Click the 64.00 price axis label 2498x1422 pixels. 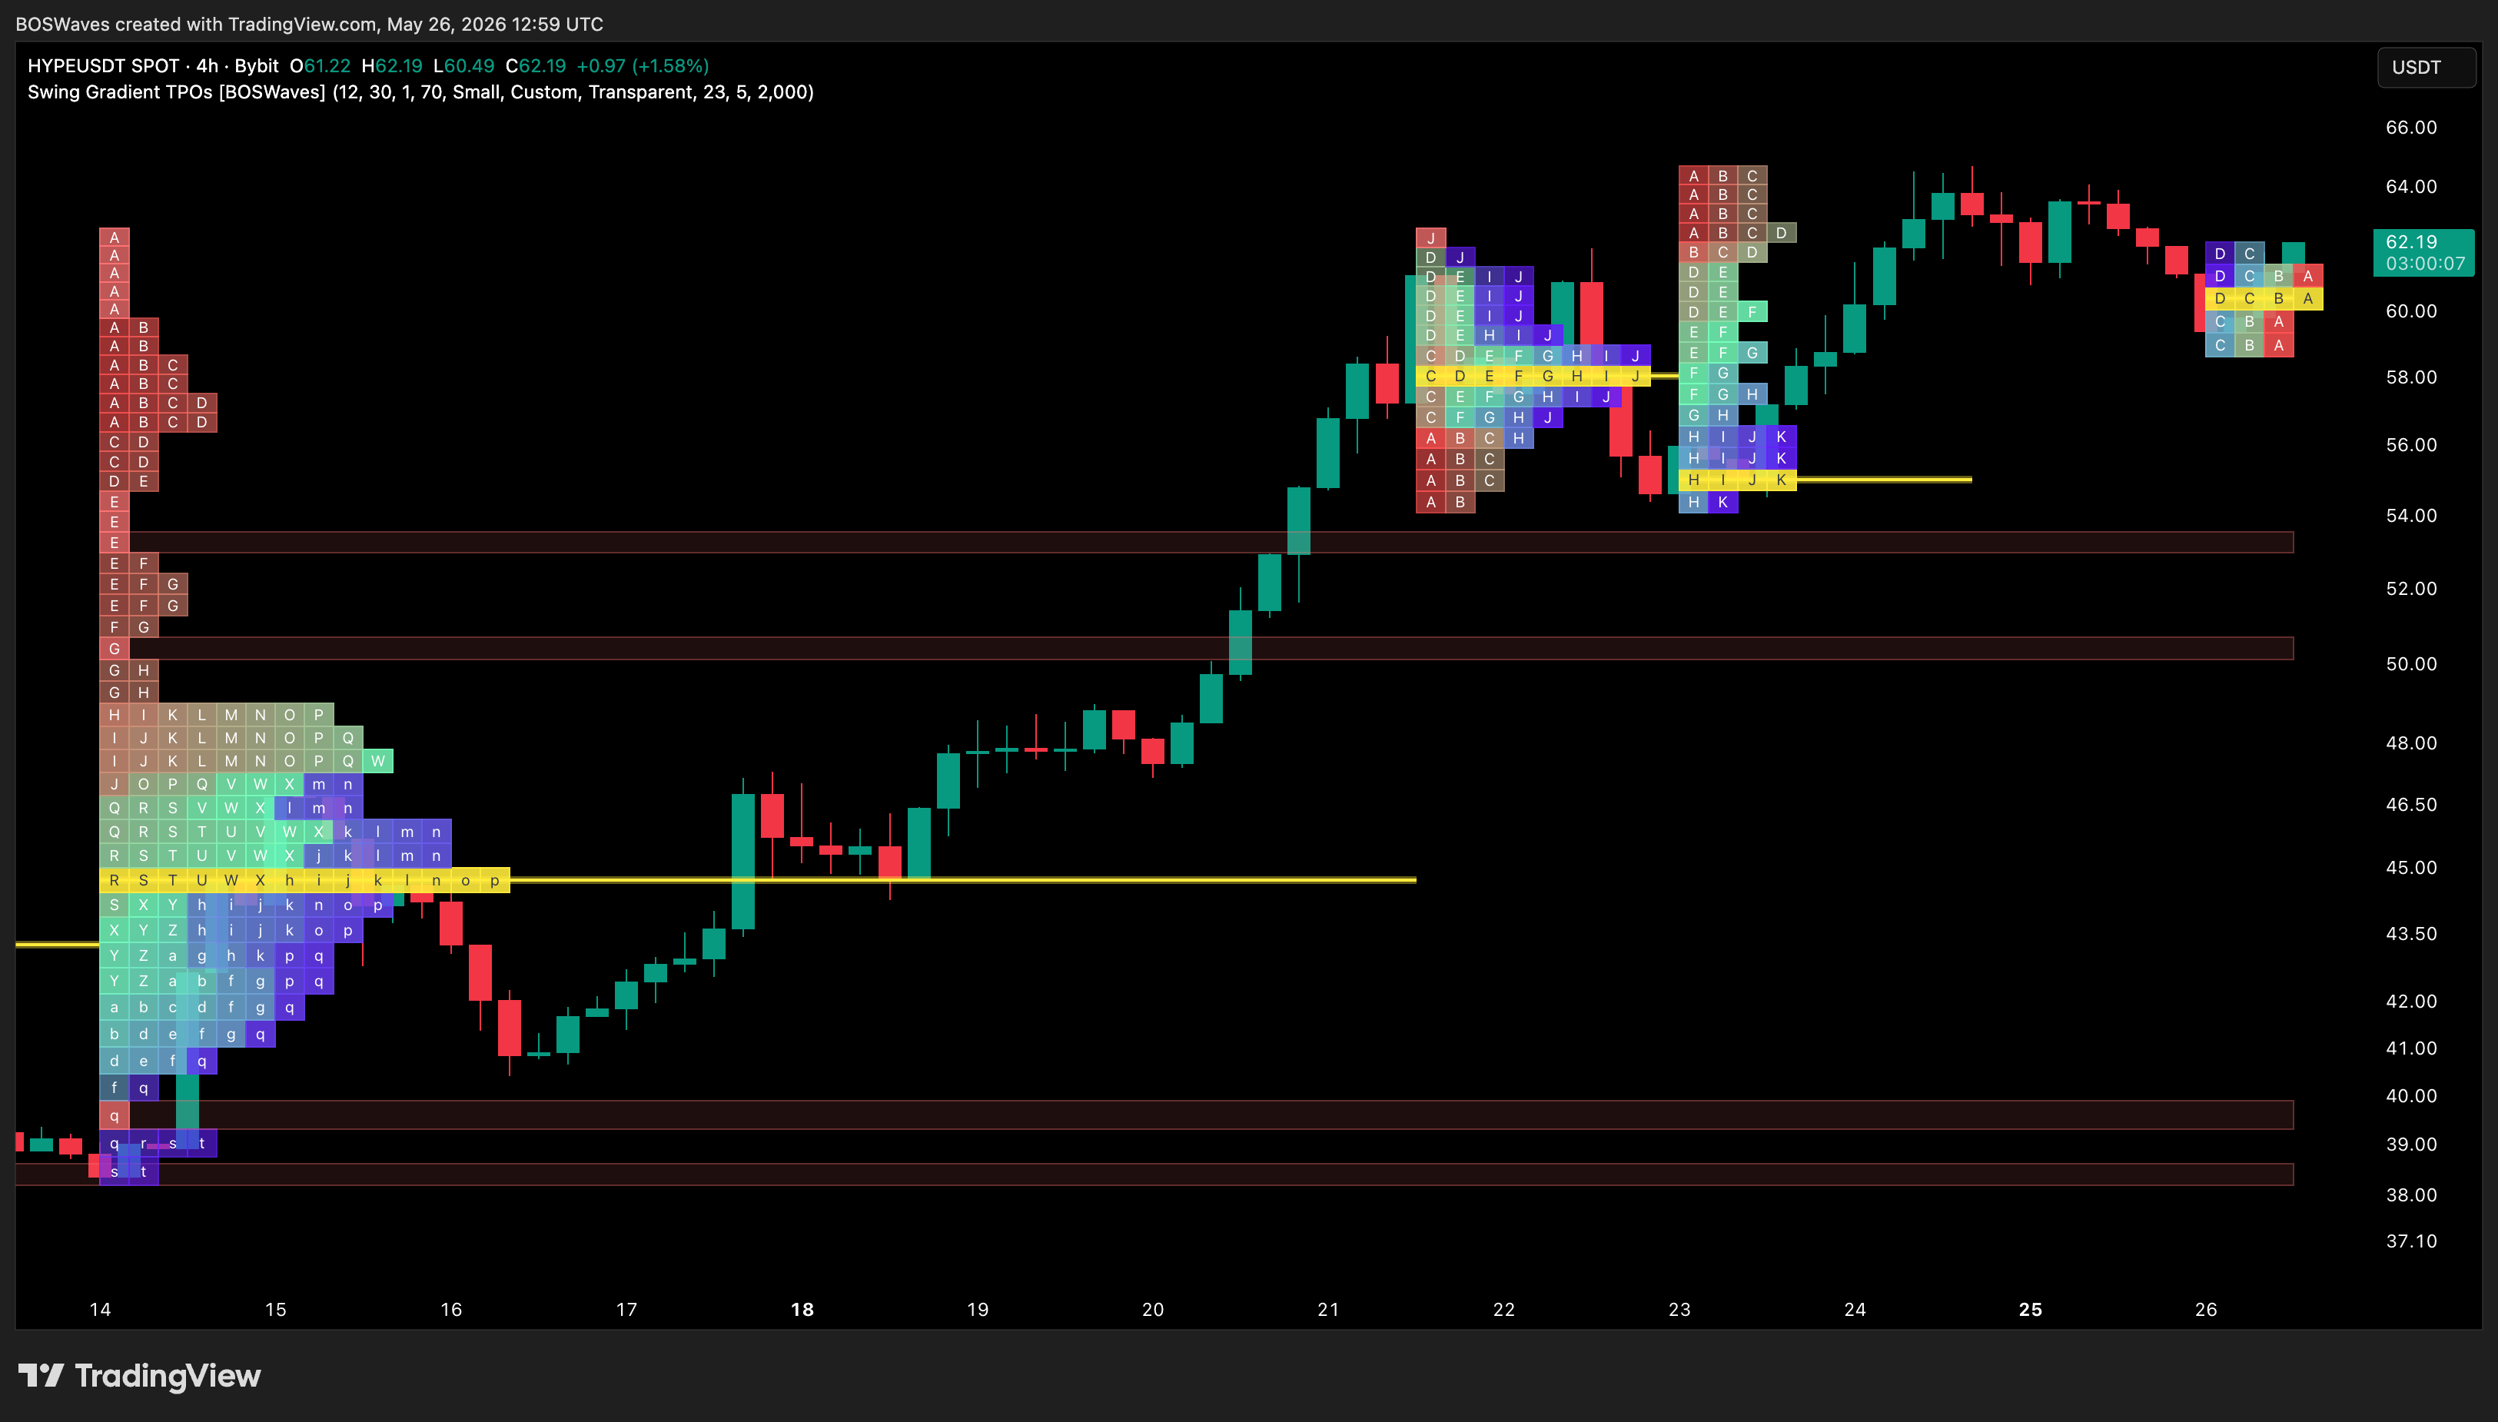[2411, 187]
